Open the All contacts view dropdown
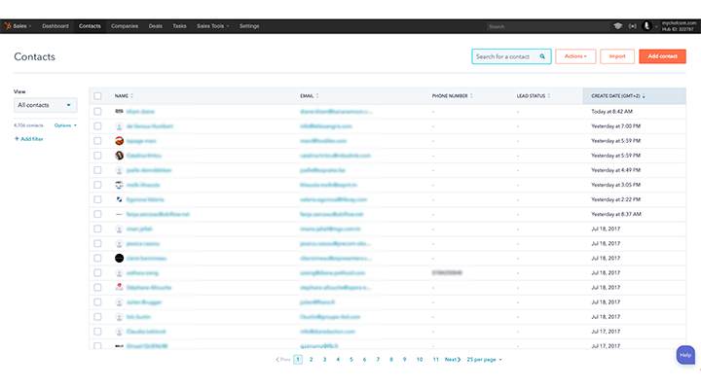 point(45,105)
